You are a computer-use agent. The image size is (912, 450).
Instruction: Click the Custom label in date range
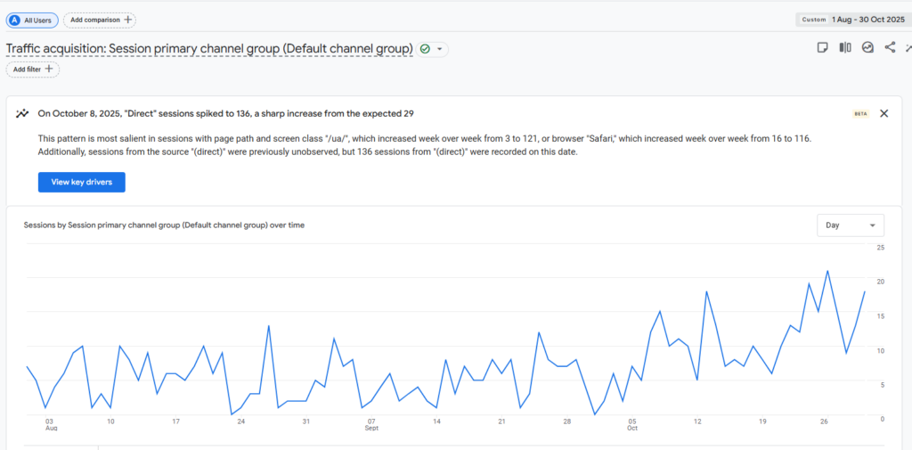click(x=814, y=20)
